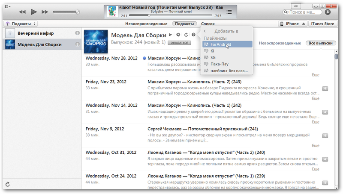This screenshot has height=194, width=343.
Task: Refresh the podcast with the circular arrow icon
Action: point(186,35)
